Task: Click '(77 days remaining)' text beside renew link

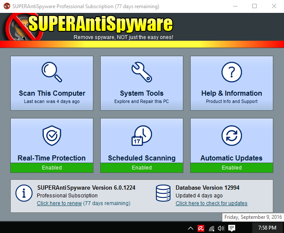Action: (107, 203)
